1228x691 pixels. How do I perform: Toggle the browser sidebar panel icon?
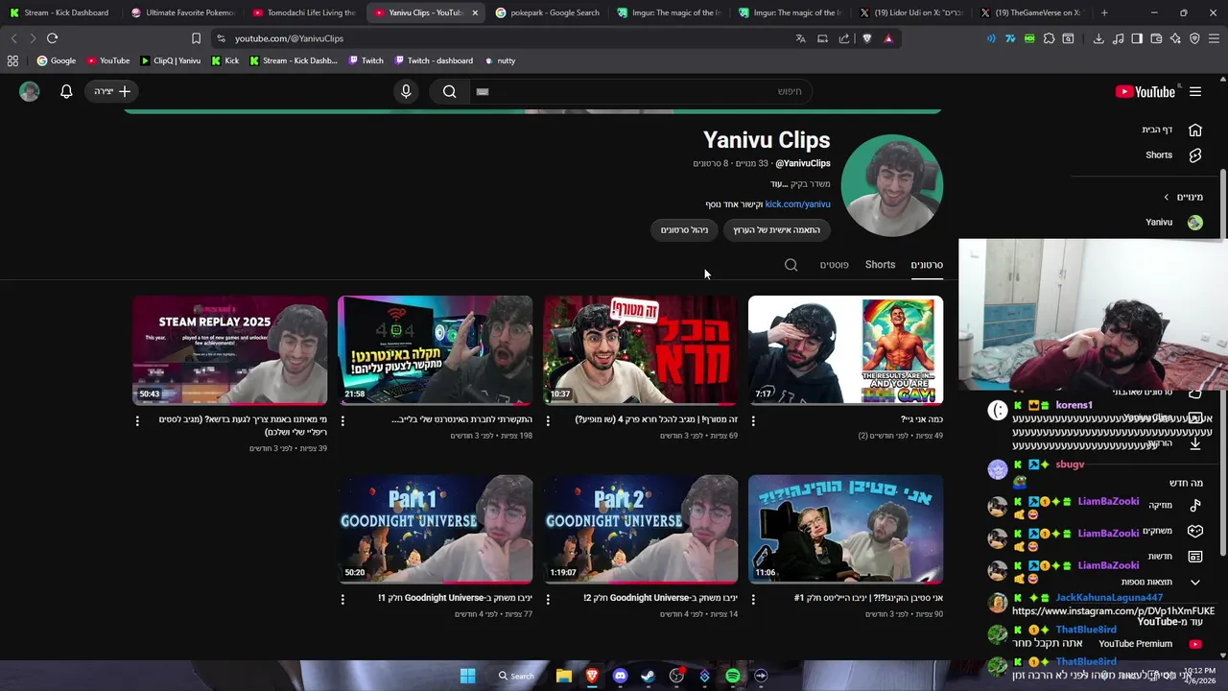point(1137,38)
